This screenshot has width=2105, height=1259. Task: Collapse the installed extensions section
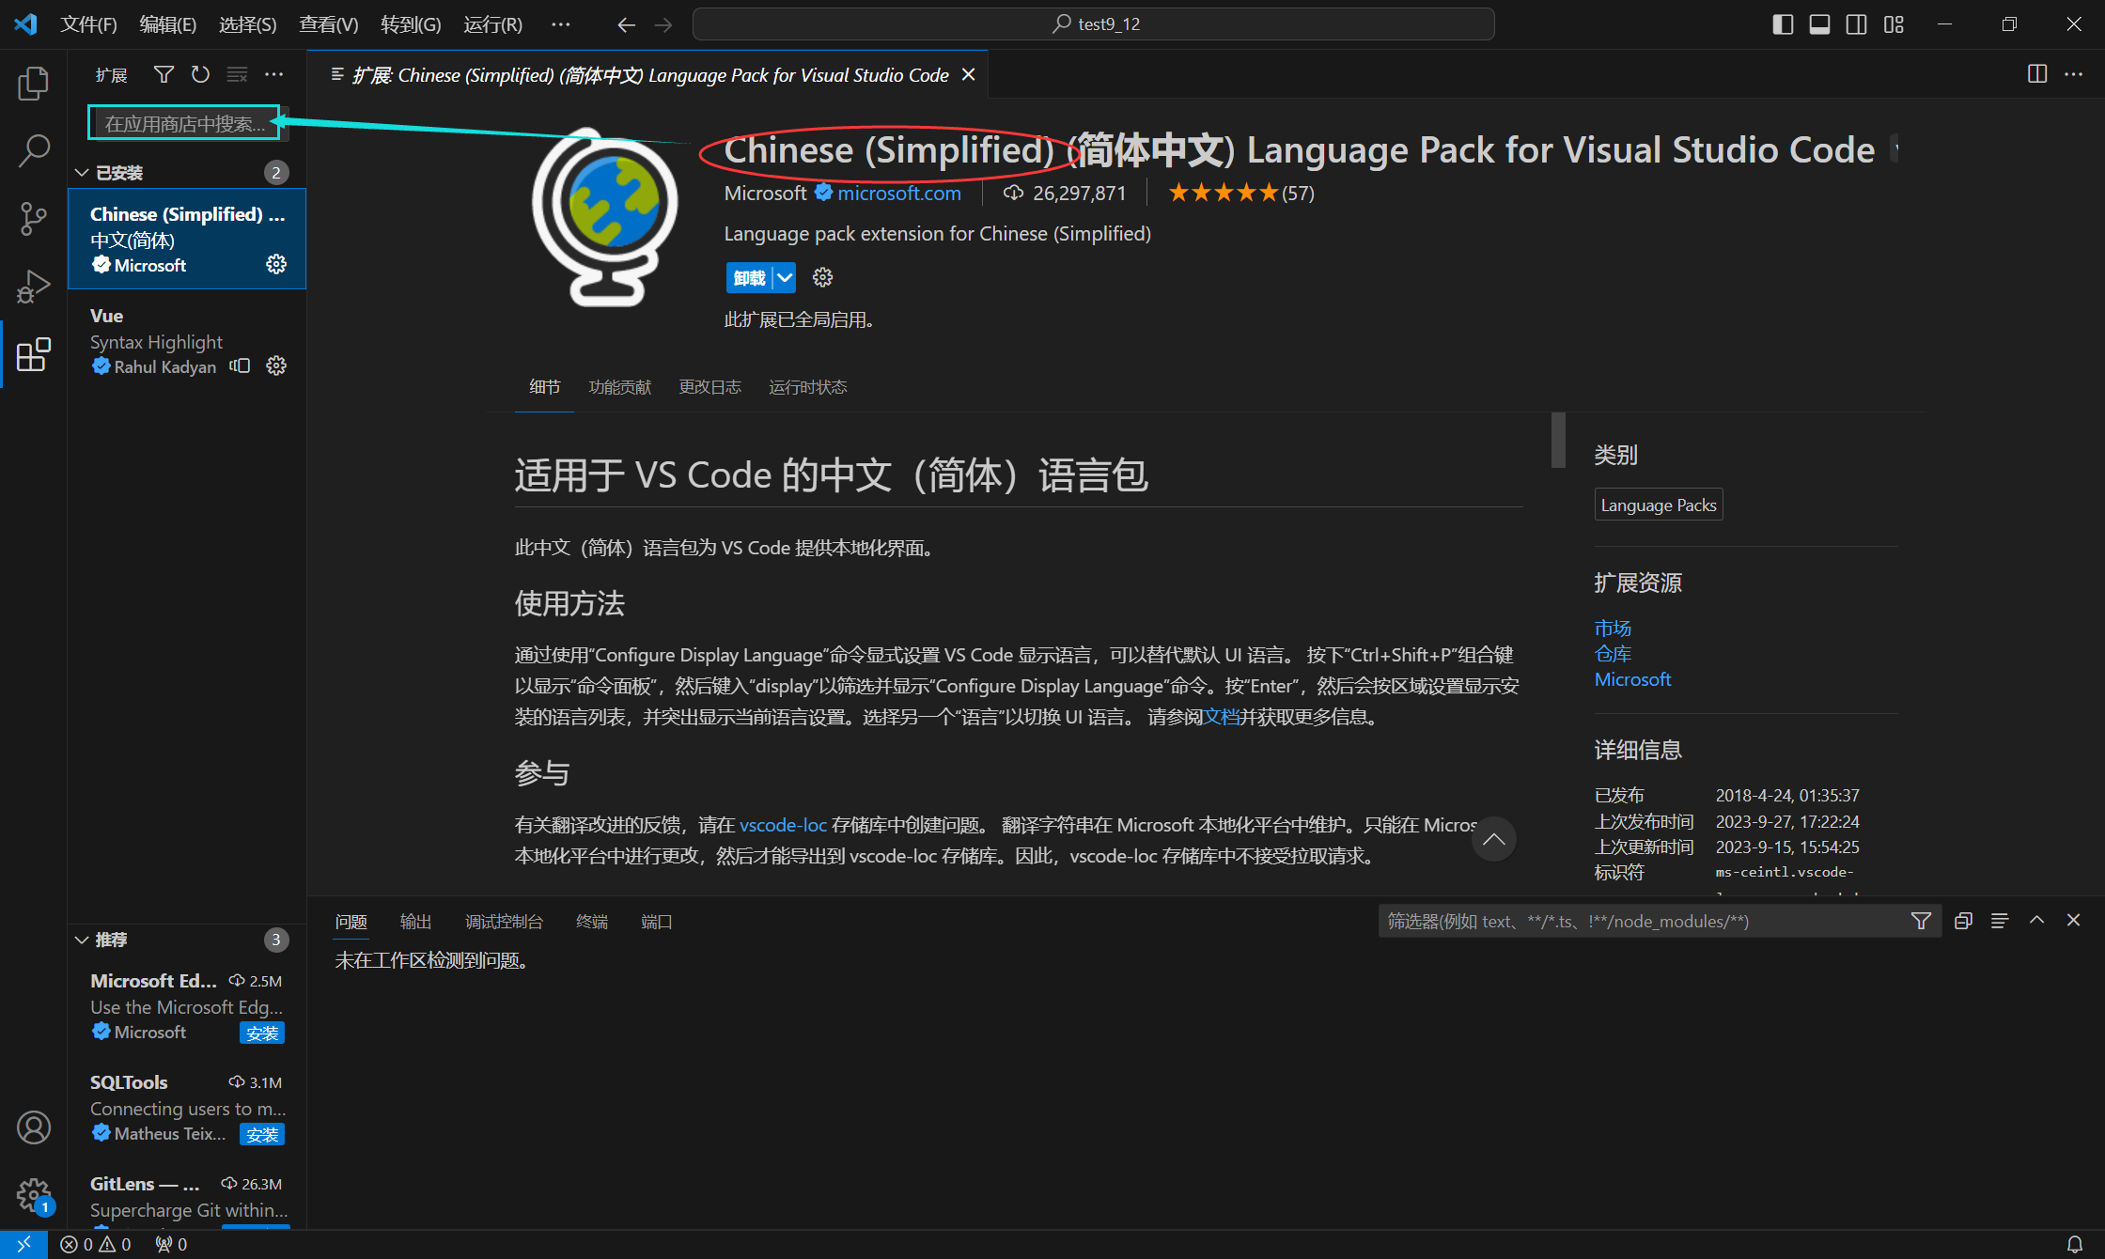coord(82,173)
